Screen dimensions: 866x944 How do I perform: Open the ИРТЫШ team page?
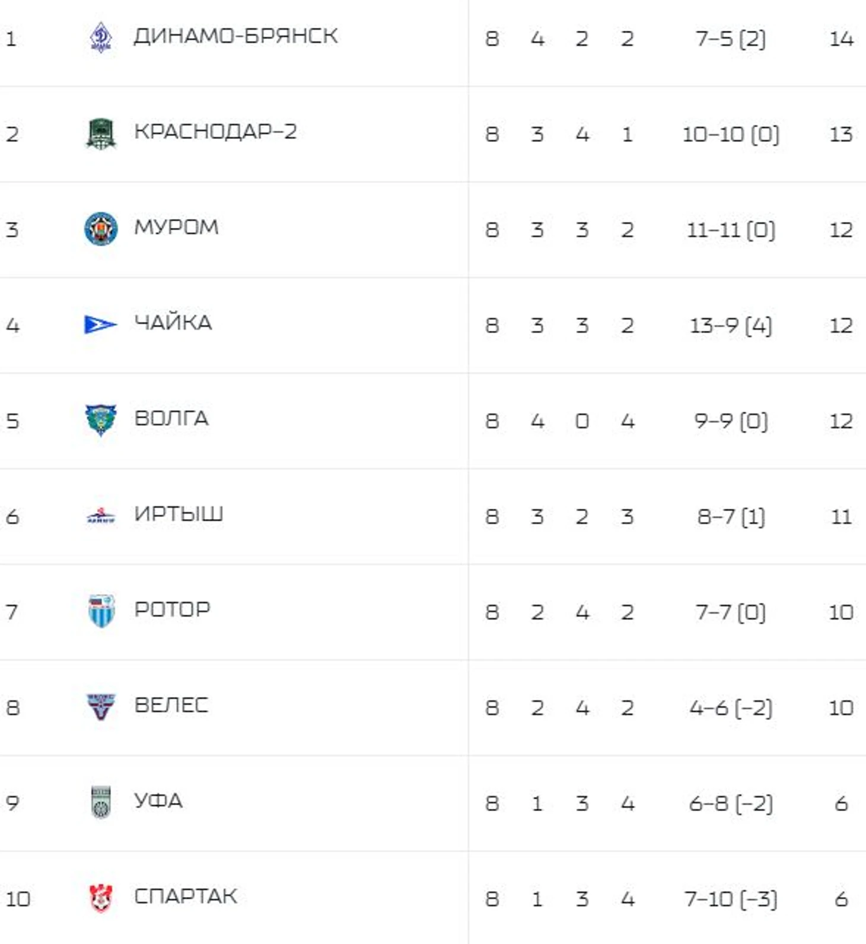[179, 514]
